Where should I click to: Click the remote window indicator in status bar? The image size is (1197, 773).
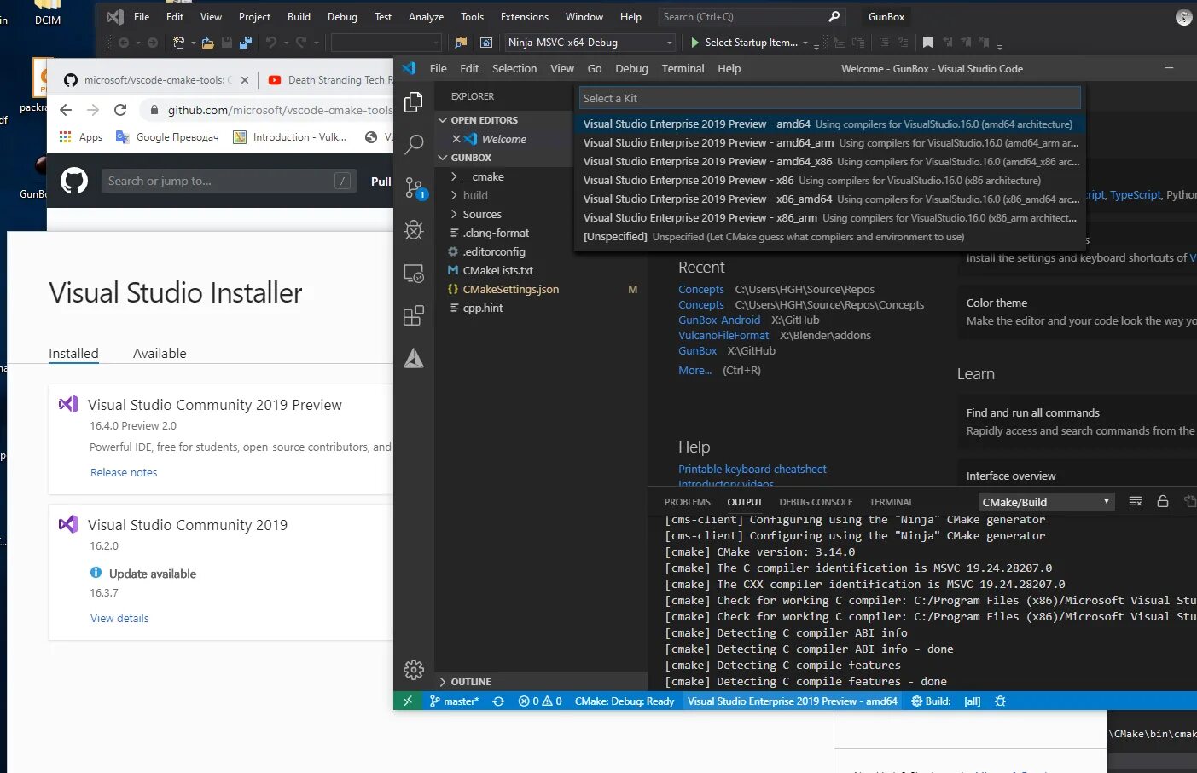(x=408, y=701)
